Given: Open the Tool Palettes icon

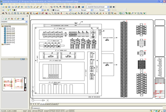Looking at the screenshot, I should point(70,7).
